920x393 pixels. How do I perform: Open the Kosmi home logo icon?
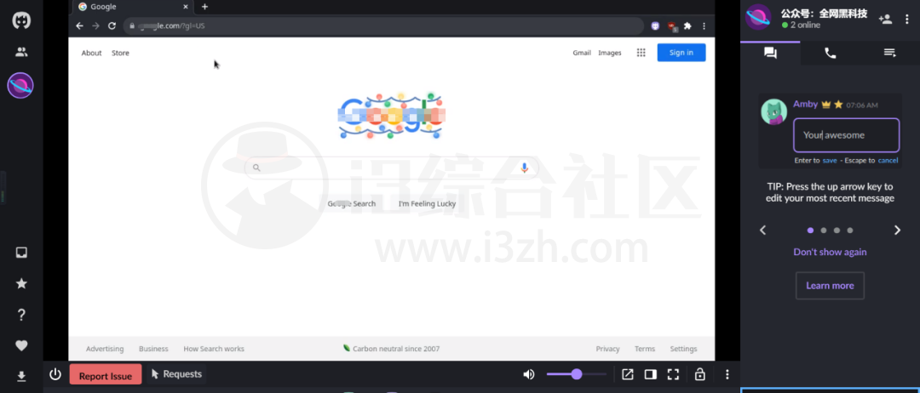pyautogui.click(x=21, y=20)
